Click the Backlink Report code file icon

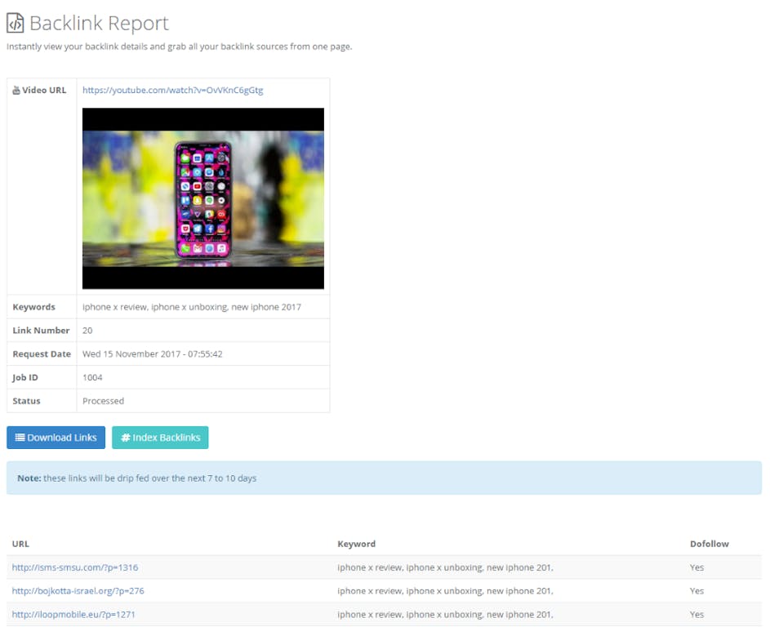[16, 23]
